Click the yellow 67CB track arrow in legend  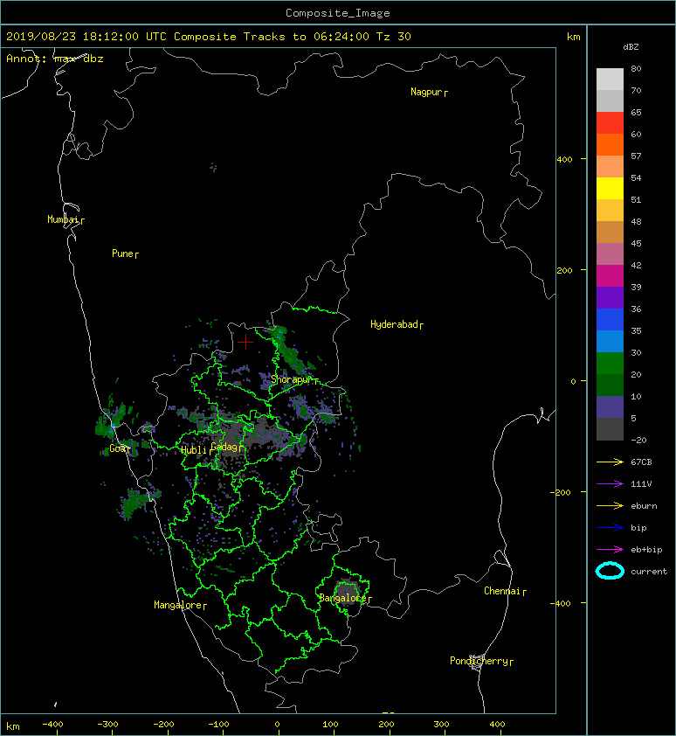pos(610,462)
